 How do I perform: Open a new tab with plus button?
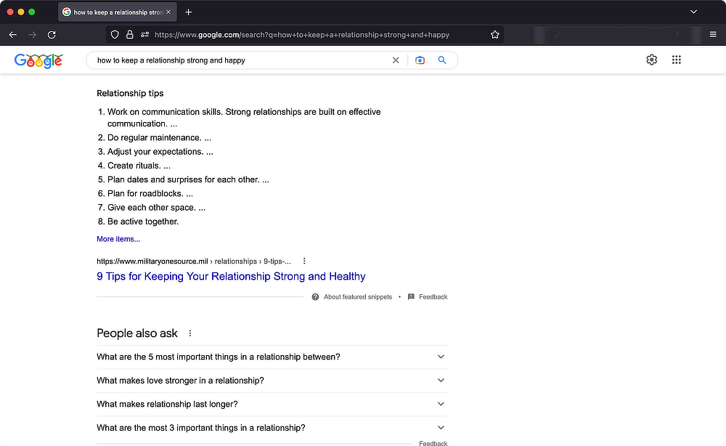tap(189, 12)
